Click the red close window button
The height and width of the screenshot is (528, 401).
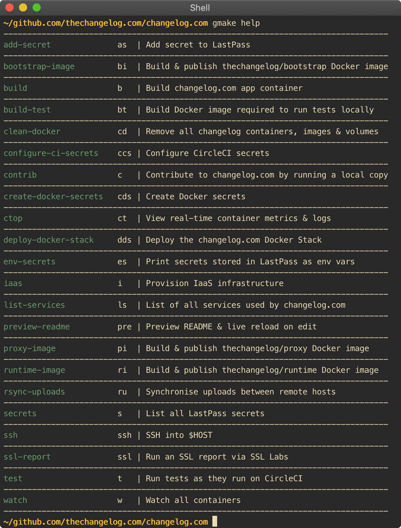9,7
